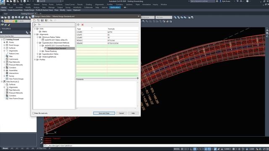Expand the Pipe Networks node under Existing Ground

4,62
